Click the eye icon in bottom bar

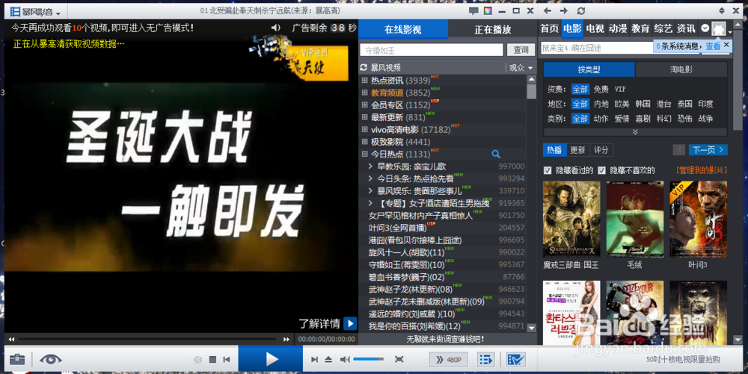coord(51,359)
